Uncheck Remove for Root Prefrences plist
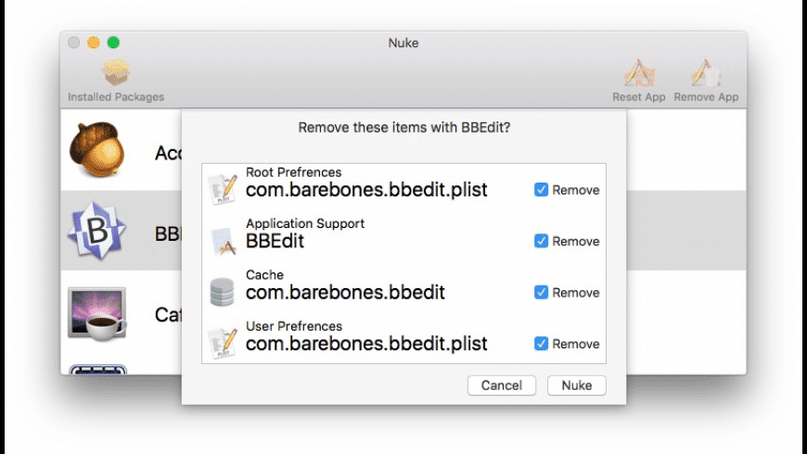807x454 pixels. [x=541, y=190]
